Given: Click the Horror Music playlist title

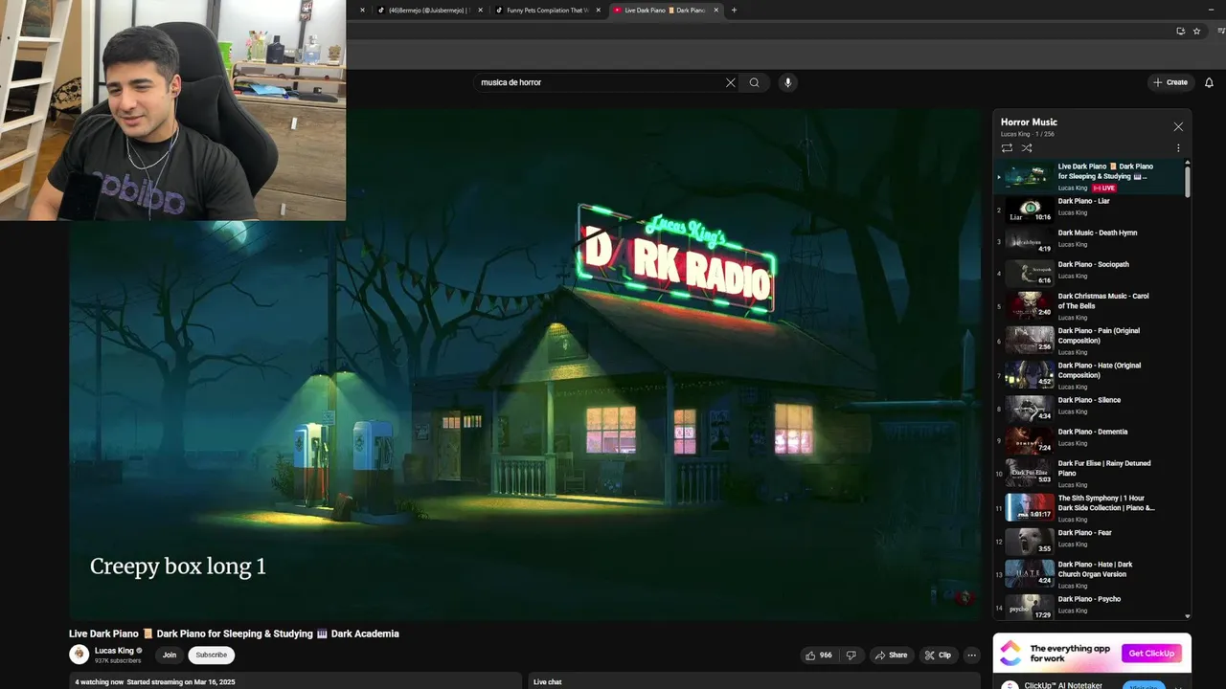Looking at the screenshot, I should coord(1029,122).
